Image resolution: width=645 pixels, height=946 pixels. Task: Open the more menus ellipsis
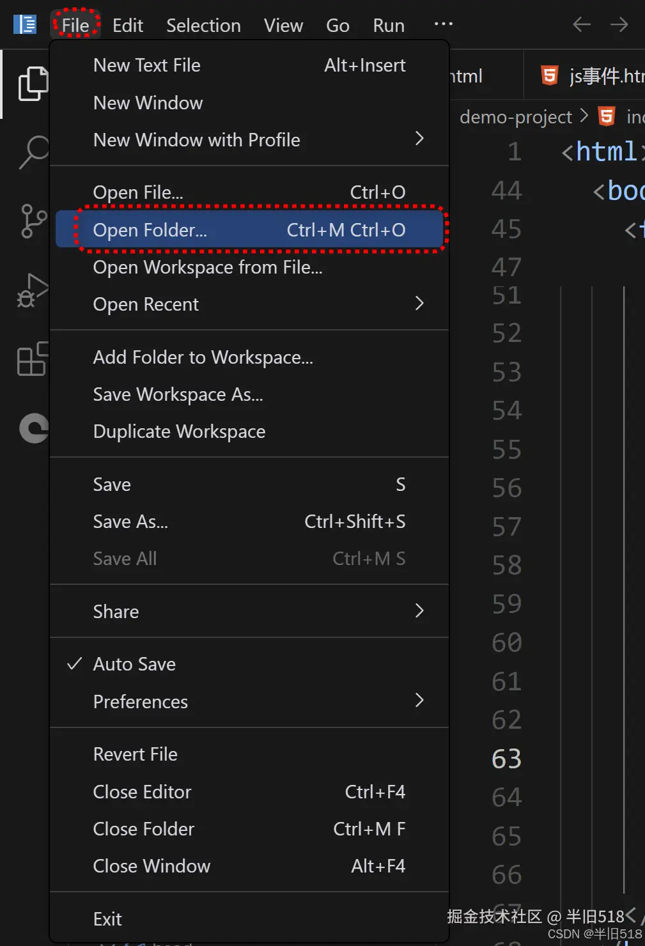[x=443, y=24]
